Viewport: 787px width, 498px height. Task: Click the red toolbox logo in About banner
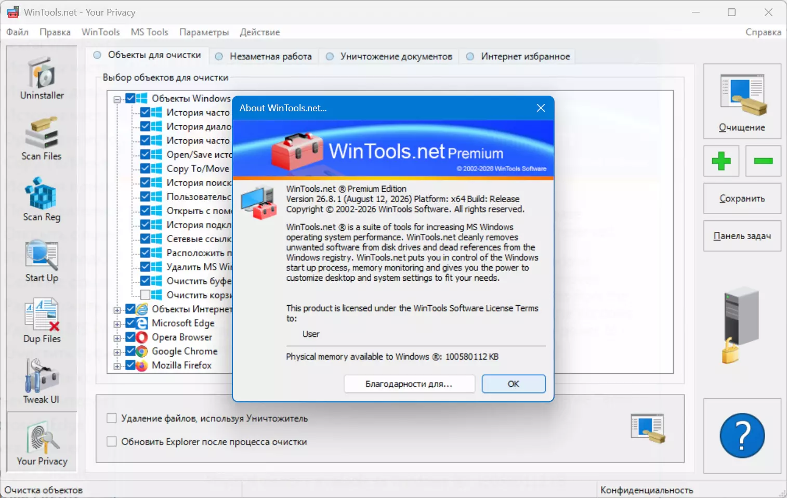(x=297, y=151)
